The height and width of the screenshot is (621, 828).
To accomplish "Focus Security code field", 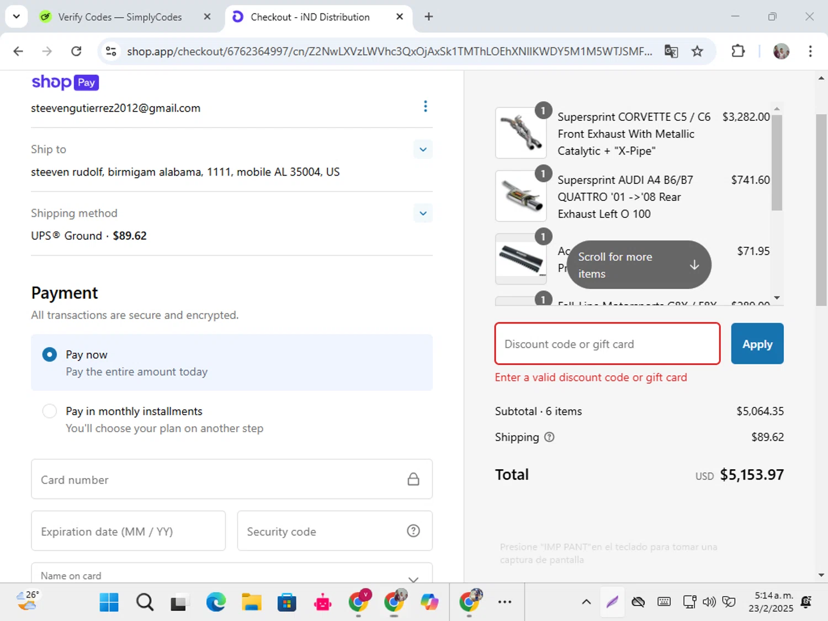I will click(335, 531).
